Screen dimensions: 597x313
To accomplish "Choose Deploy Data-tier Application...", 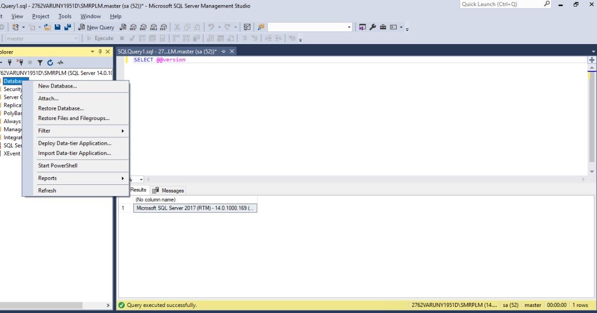I will (76, 143).
